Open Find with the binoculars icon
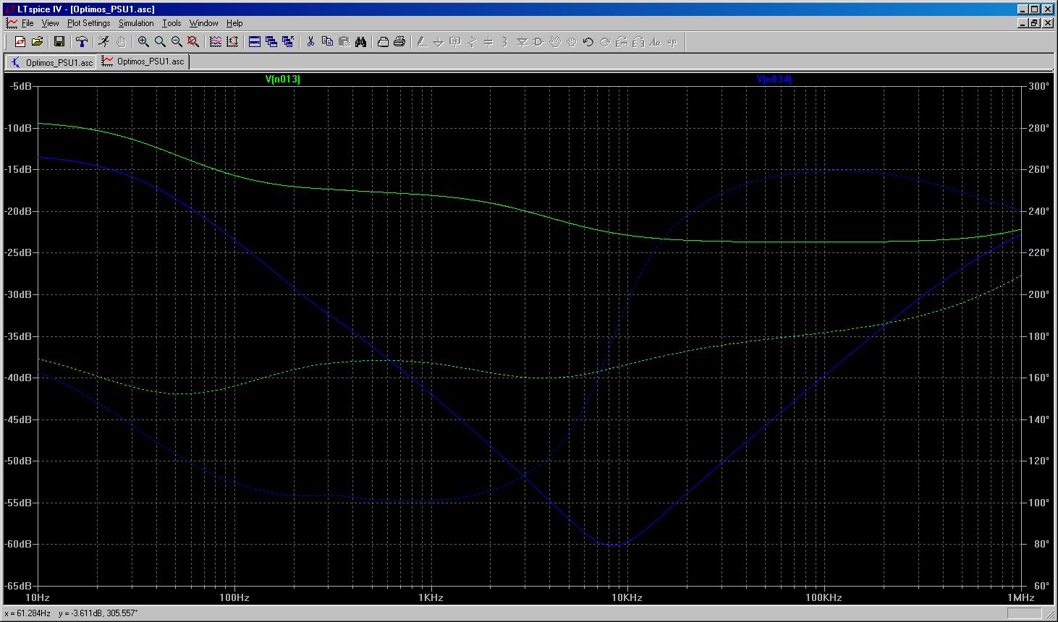 point(360,42)
